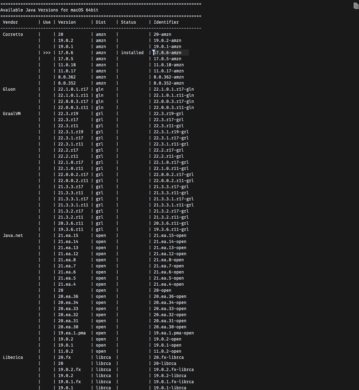Click identifier 20.3.6.r11-grl
Viewport: 359px width, 390px height.
click(x=171, y=223)
